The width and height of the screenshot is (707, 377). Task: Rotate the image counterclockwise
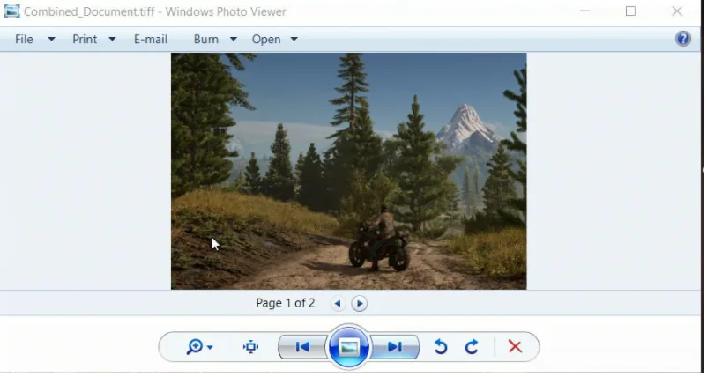pyautogui.click(x=441, y=347)
